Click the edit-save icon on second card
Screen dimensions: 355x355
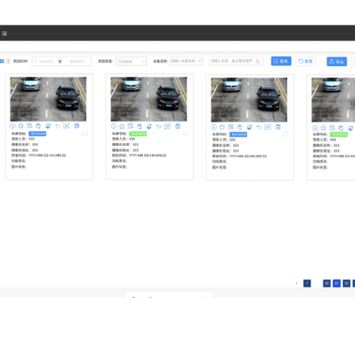pos(131,126)
